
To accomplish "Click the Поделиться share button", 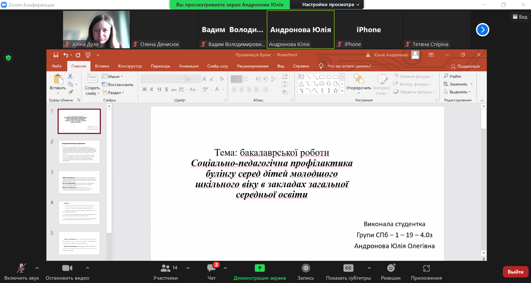I will [465, 66].
